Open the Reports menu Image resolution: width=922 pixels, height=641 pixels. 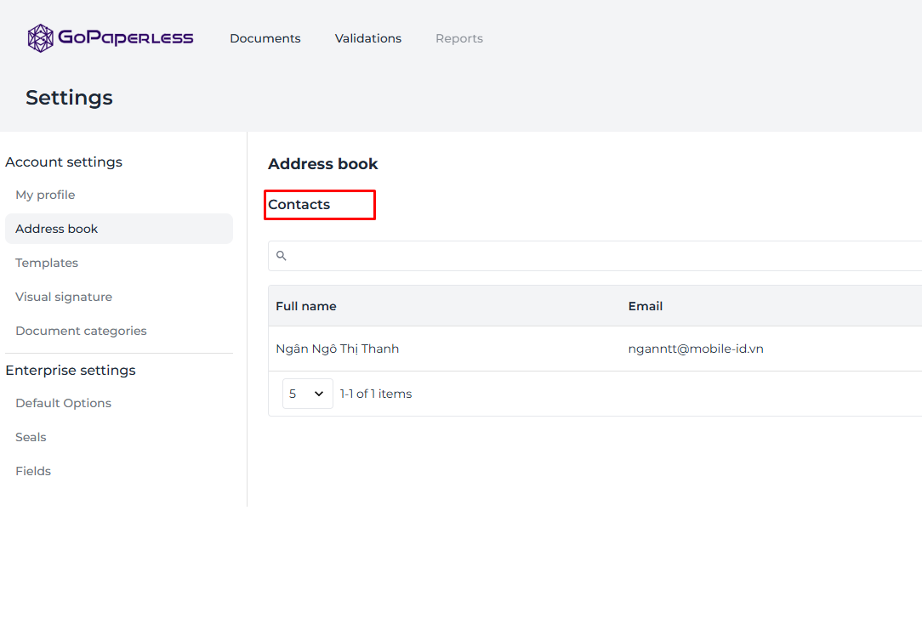pyautogui.click(x=459, y=38)
